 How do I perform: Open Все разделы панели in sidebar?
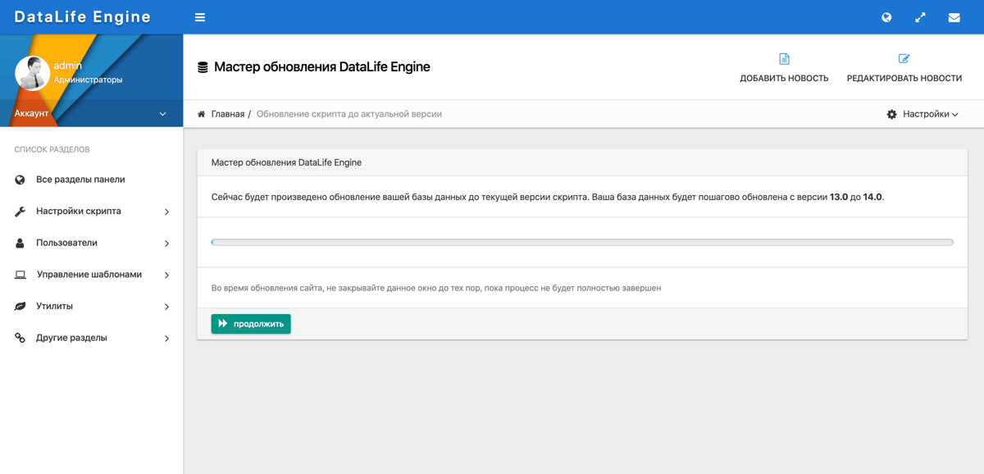[x=80, y=180]
